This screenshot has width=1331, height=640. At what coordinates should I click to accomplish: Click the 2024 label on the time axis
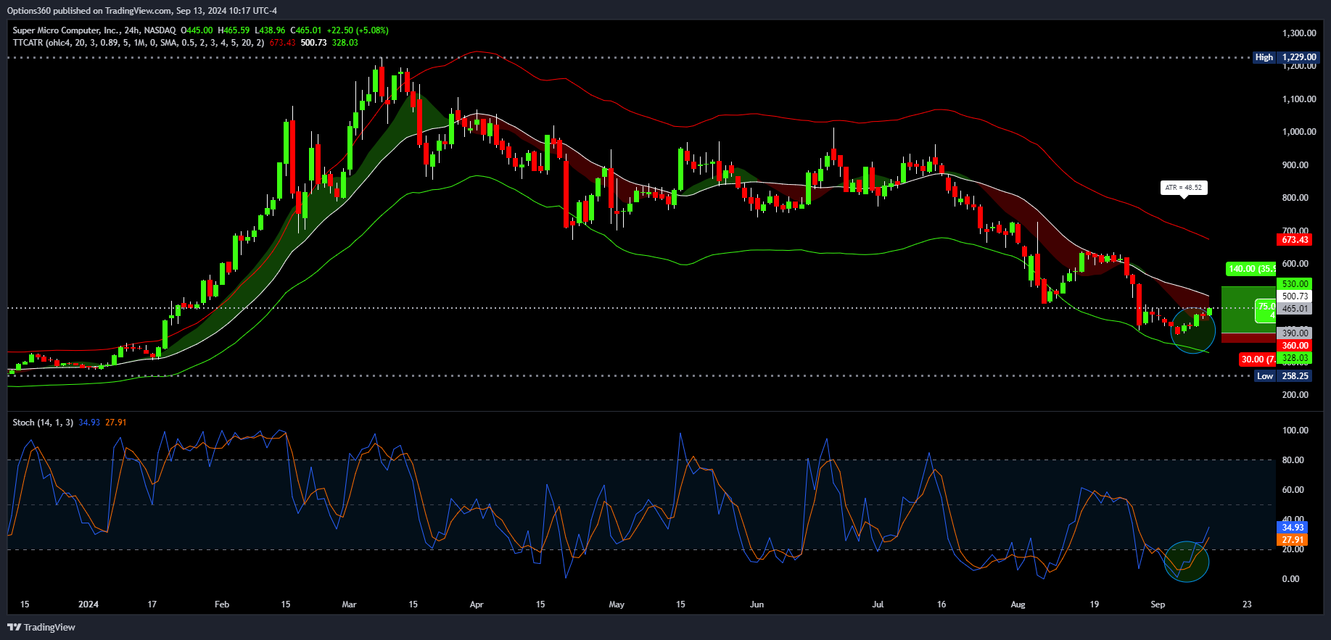(x=88, y=604)
